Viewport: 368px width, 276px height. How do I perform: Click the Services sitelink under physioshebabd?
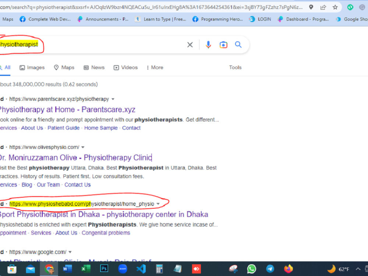[x=41, y=233]
